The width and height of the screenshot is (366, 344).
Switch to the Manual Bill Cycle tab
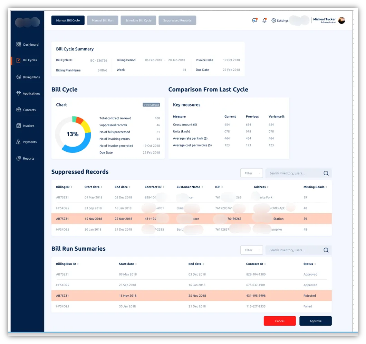pyautogui.click(x=68, y=20)
